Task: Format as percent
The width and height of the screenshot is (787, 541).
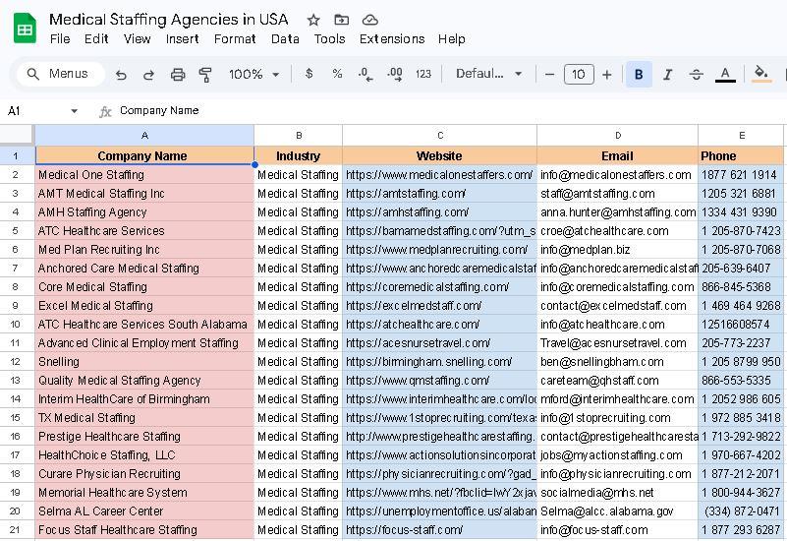Action: pos(337,74)
